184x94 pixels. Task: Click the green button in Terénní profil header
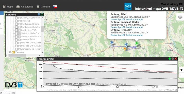170,59
